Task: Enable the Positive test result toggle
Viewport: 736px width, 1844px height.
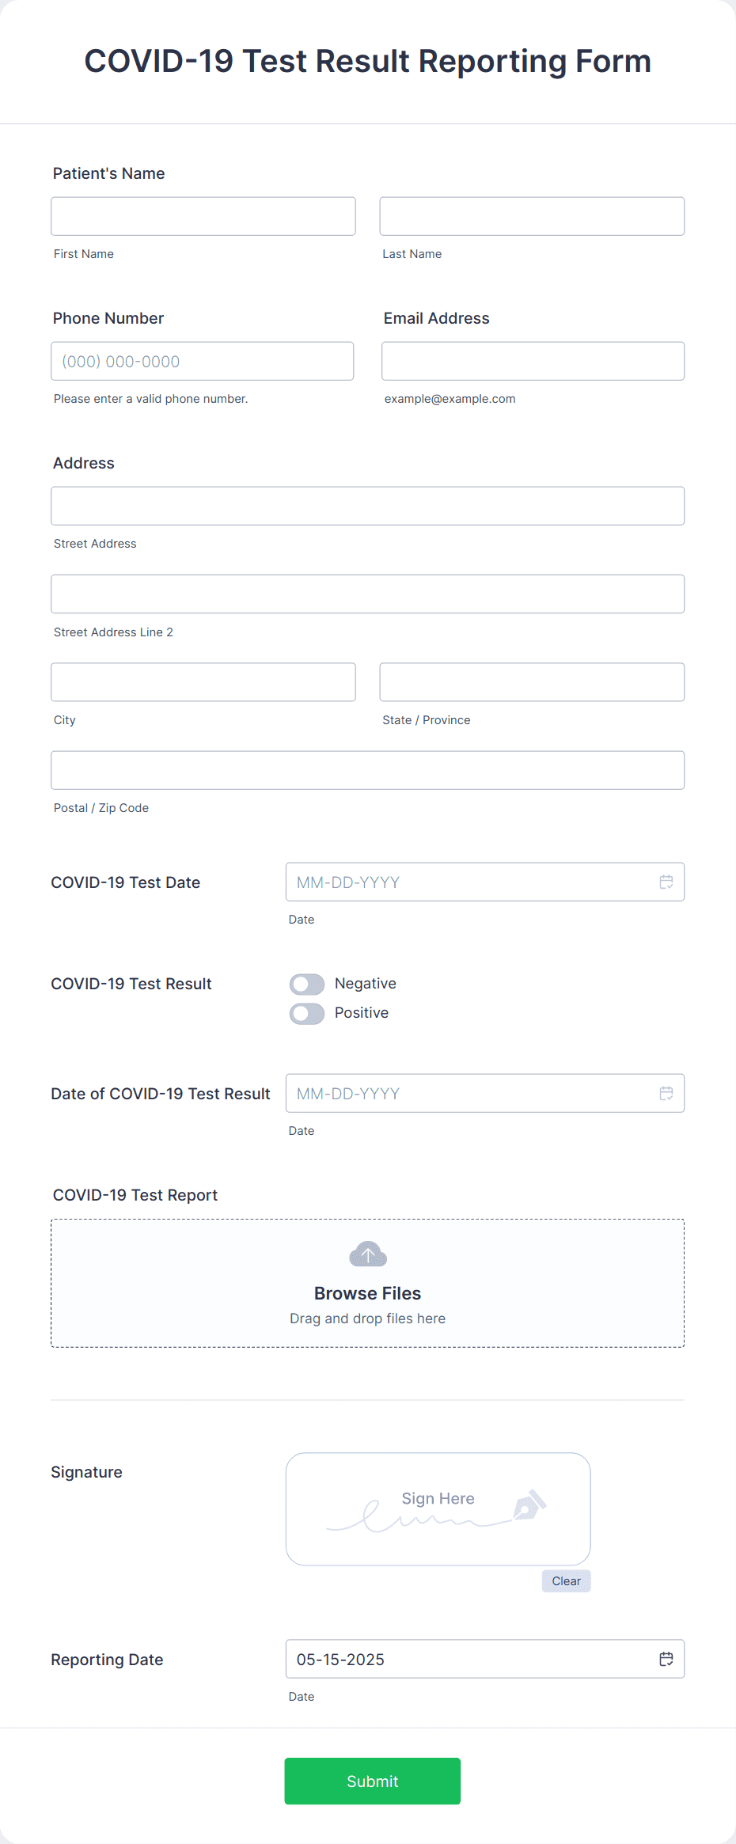Action: click(306, 1013)
